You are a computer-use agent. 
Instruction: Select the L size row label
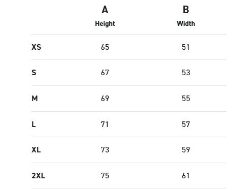(34, 124)
